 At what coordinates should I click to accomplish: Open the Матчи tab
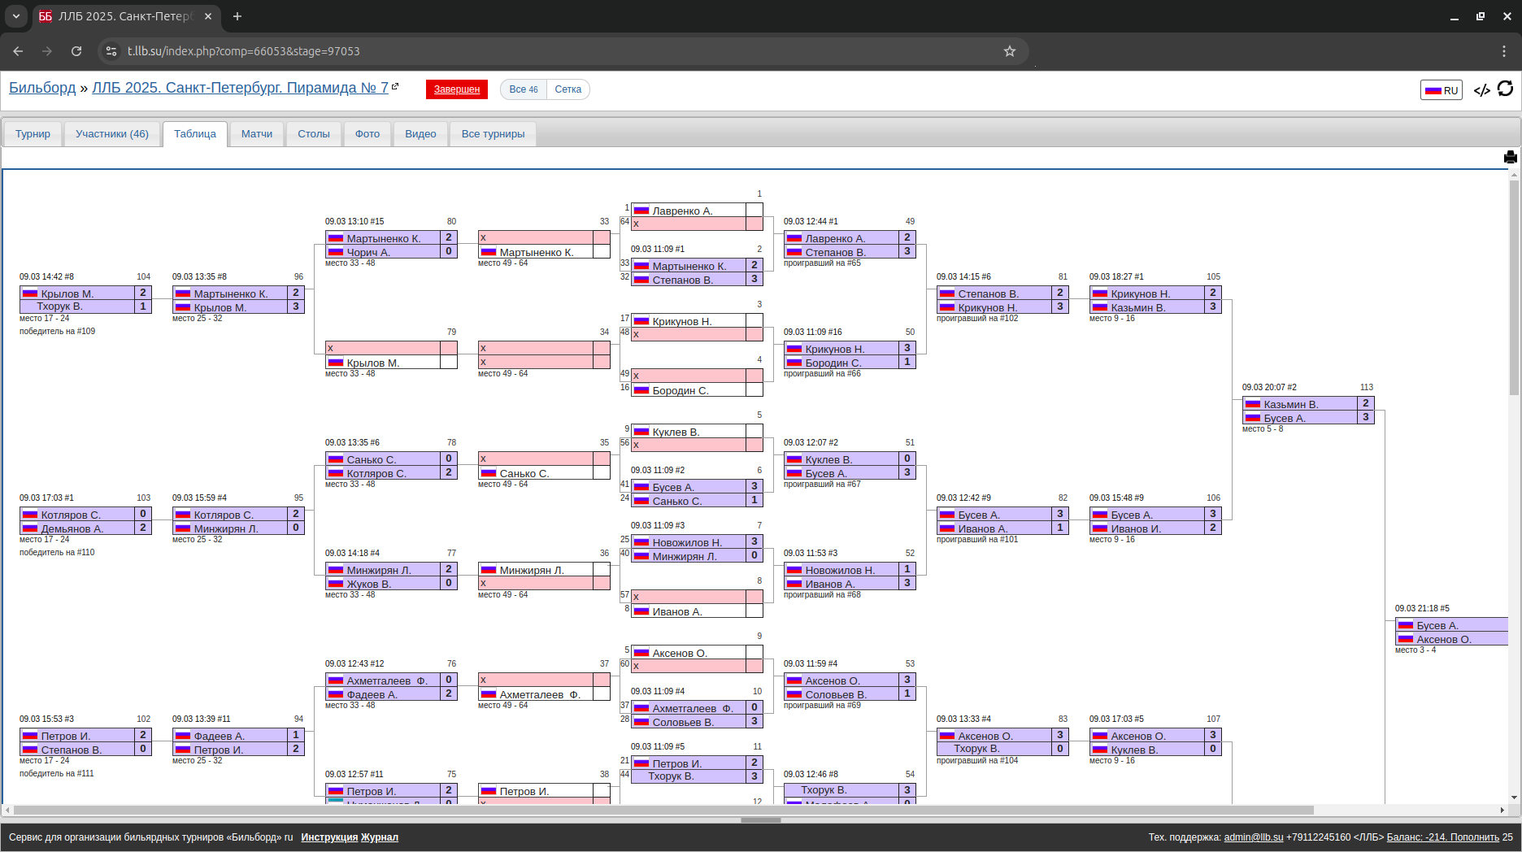256,134
